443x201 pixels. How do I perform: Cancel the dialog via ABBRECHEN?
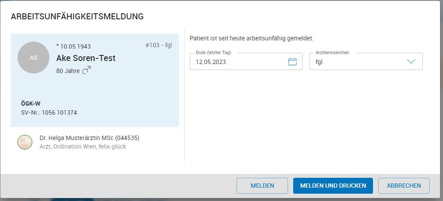pos(404,186)
